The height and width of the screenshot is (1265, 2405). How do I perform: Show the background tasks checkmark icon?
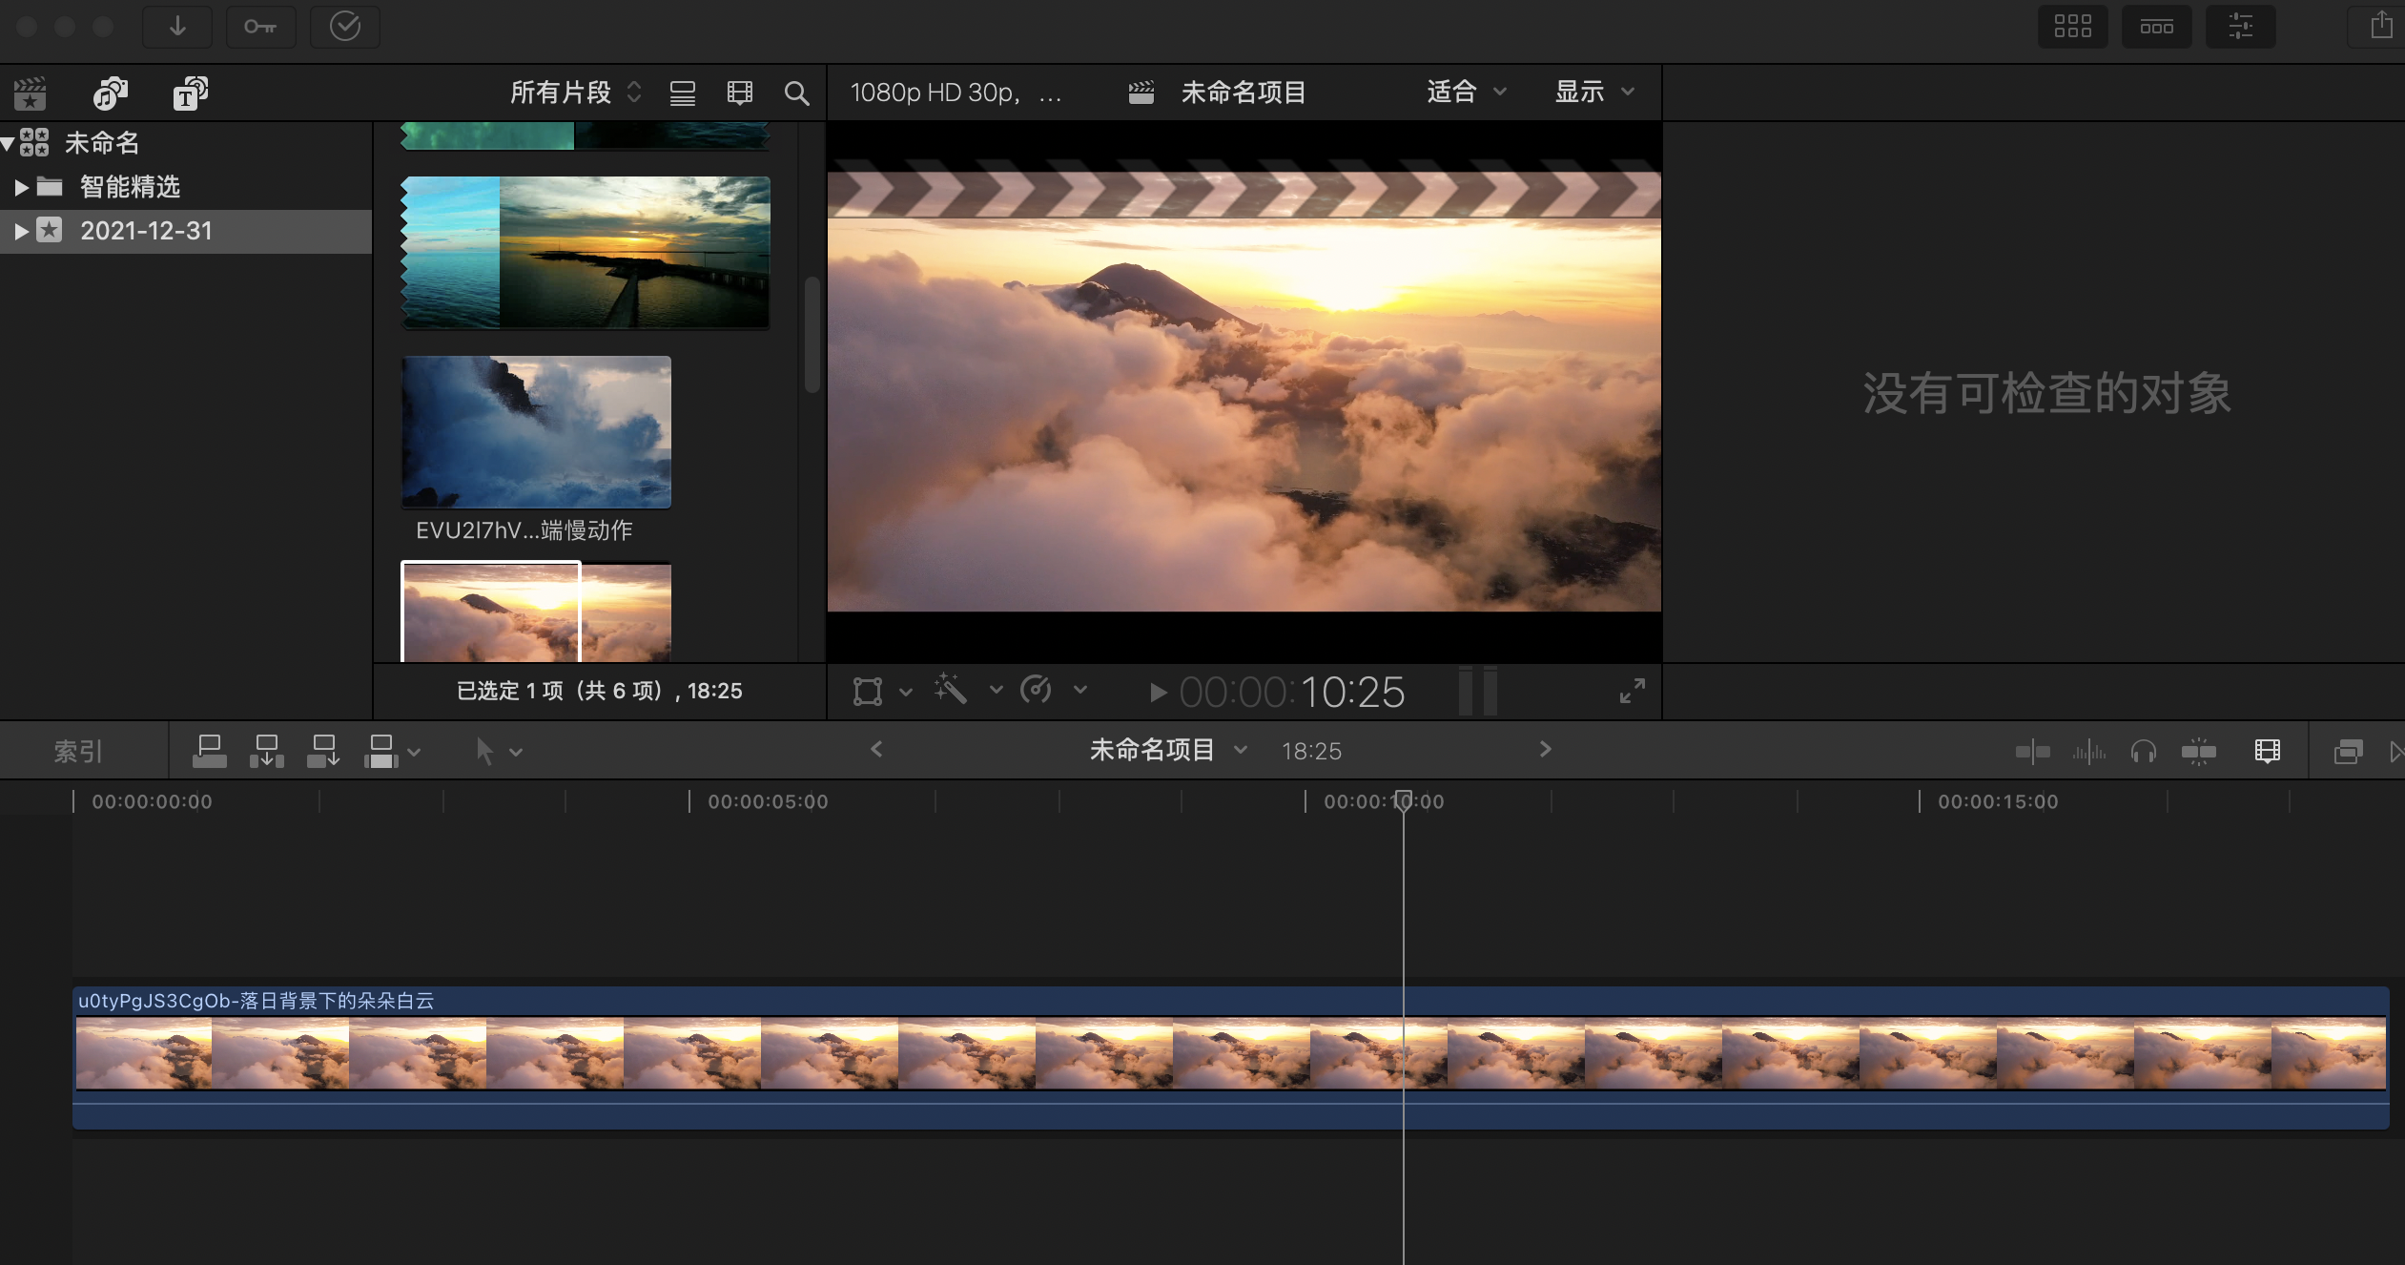pos(344,27)
